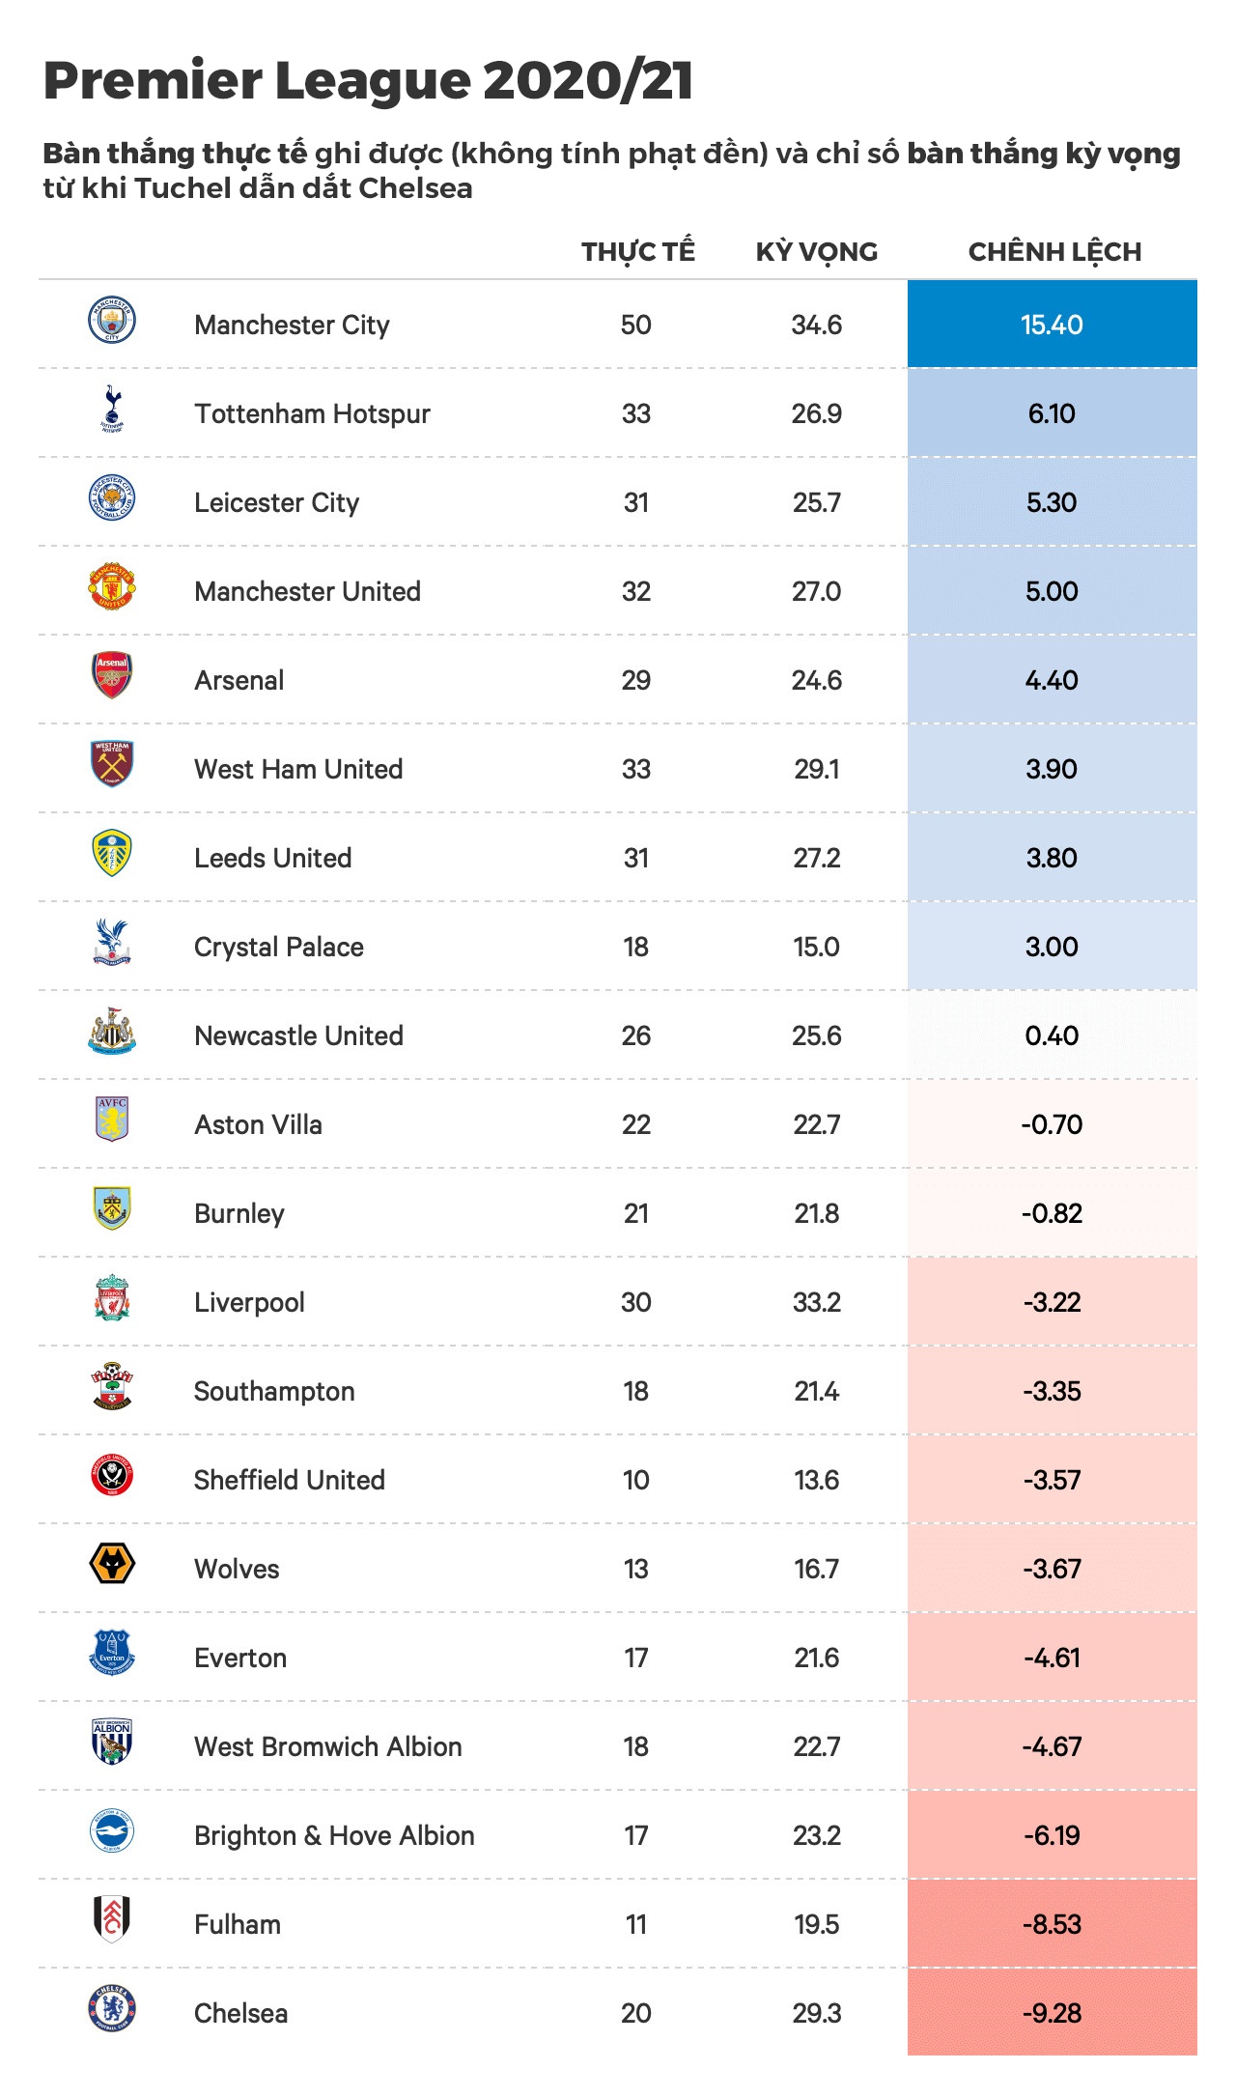The image size is (1236, 2098).
Task: Click the Manchester City club crest
Action: pos(112,321)
